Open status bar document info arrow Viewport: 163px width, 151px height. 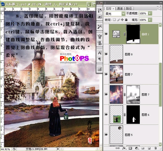point(58,149)
